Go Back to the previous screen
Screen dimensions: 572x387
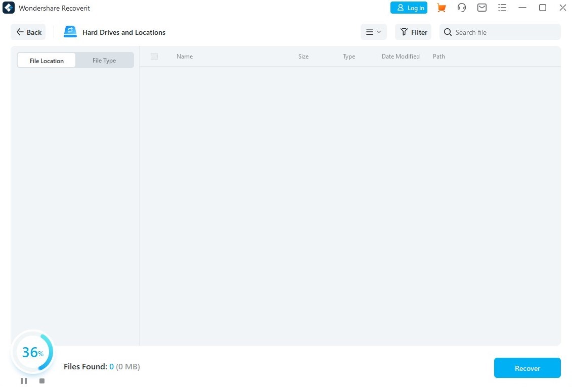click(28, 32)
